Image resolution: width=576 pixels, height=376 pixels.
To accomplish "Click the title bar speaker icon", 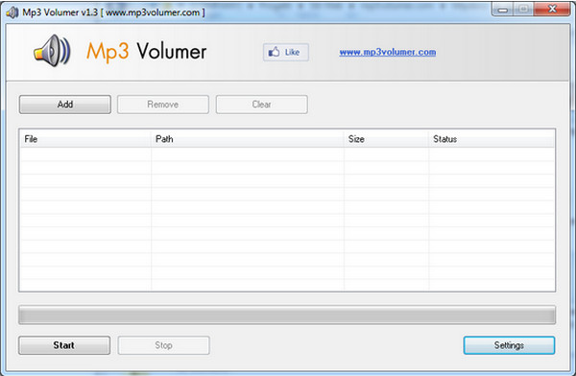I will [12, 12].
